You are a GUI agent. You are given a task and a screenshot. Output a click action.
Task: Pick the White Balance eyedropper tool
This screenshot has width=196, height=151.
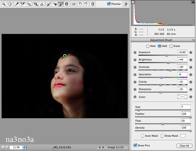pyautogui.click(x=17, y=4)
